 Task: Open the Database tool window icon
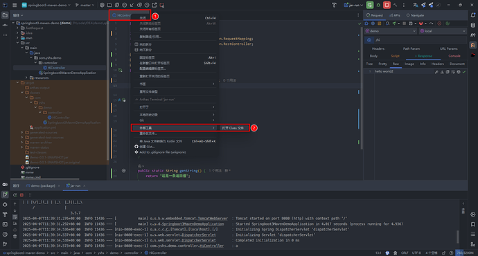click(473, 25)
